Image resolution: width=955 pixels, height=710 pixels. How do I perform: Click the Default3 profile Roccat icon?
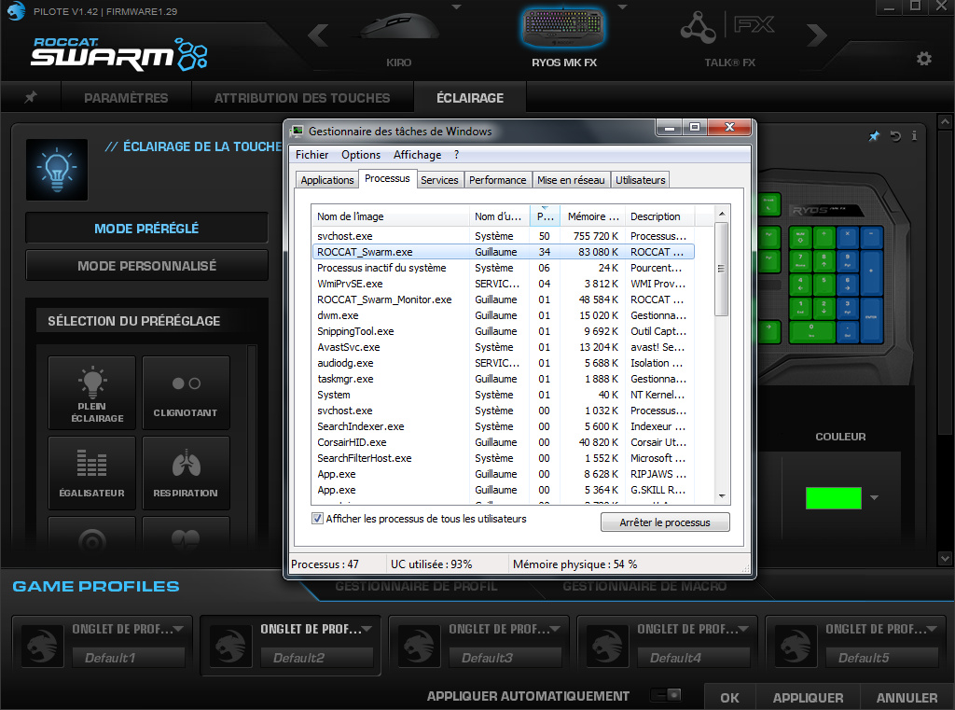pyautogui.click(x=419, y=646)
